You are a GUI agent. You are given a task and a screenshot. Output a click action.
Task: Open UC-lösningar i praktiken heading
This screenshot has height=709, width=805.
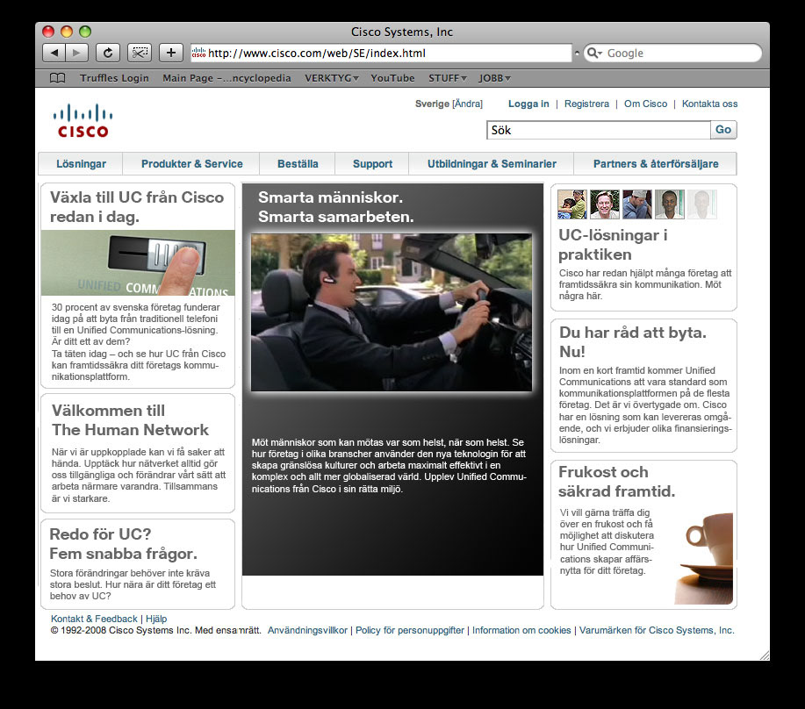[x=613, y=245]
